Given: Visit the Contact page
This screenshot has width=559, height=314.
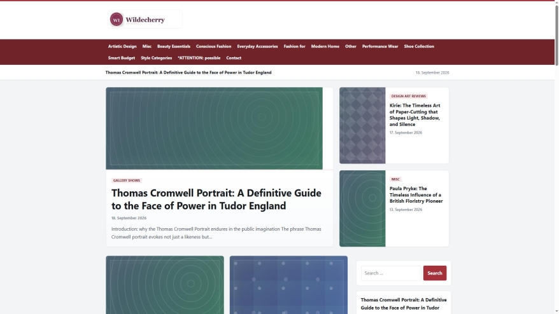Looking at the screenshot, I should tap(234, 58).
